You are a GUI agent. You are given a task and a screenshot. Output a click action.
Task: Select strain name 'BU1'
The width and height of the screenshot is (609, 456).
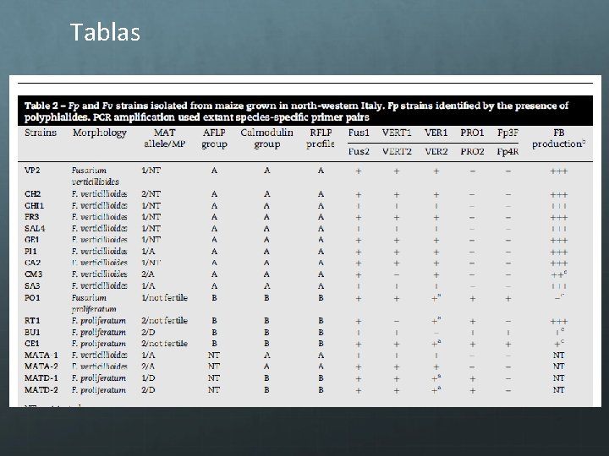(32, 333)
